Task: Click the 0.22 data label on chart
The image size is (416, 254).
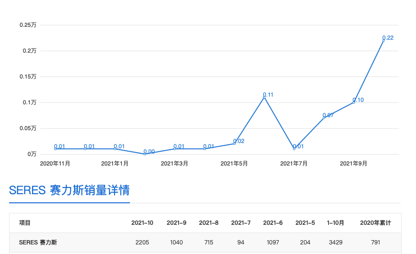Action: 388,38
